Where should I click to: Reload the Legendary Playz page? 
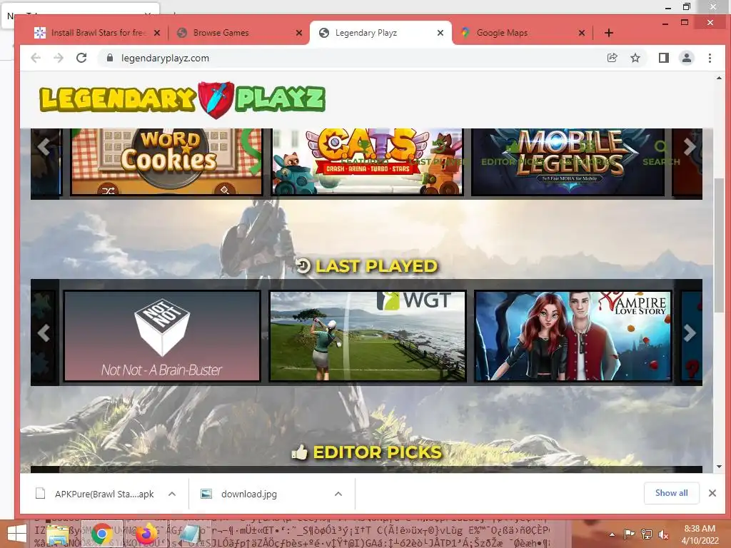(x=81, y=58)
